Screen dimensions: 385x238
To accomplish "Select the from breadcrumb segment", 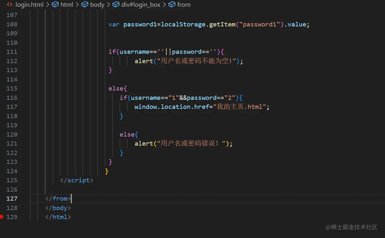I will (x=184, y=5).
